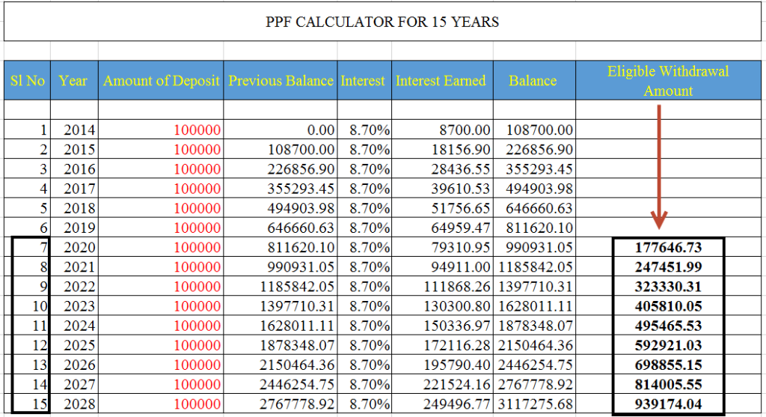Select the Balance column header
766x417 pixels.
click(533, 81)
